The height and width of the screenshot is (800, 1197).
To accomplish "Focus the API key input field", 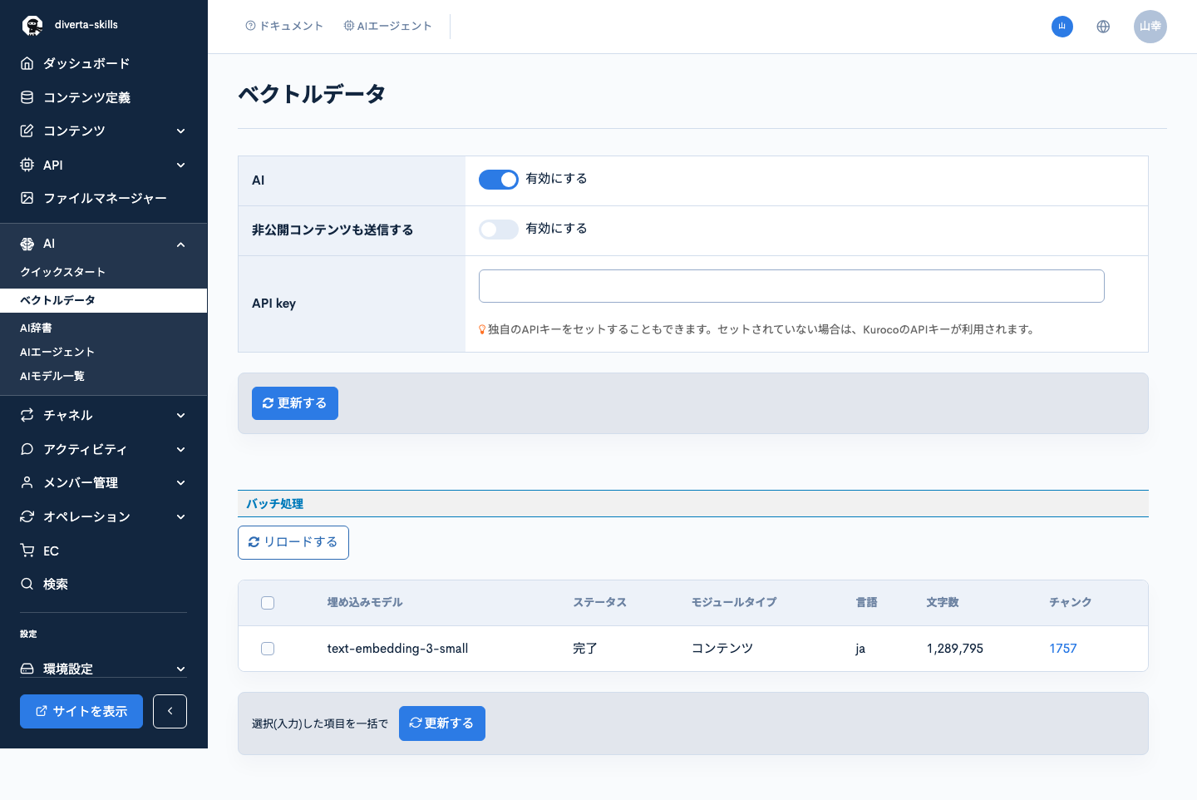I will coord(791,286).
